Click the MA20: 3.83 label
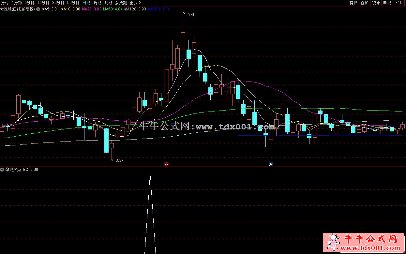This screenshot has width=406, height=254. [91, 9]
